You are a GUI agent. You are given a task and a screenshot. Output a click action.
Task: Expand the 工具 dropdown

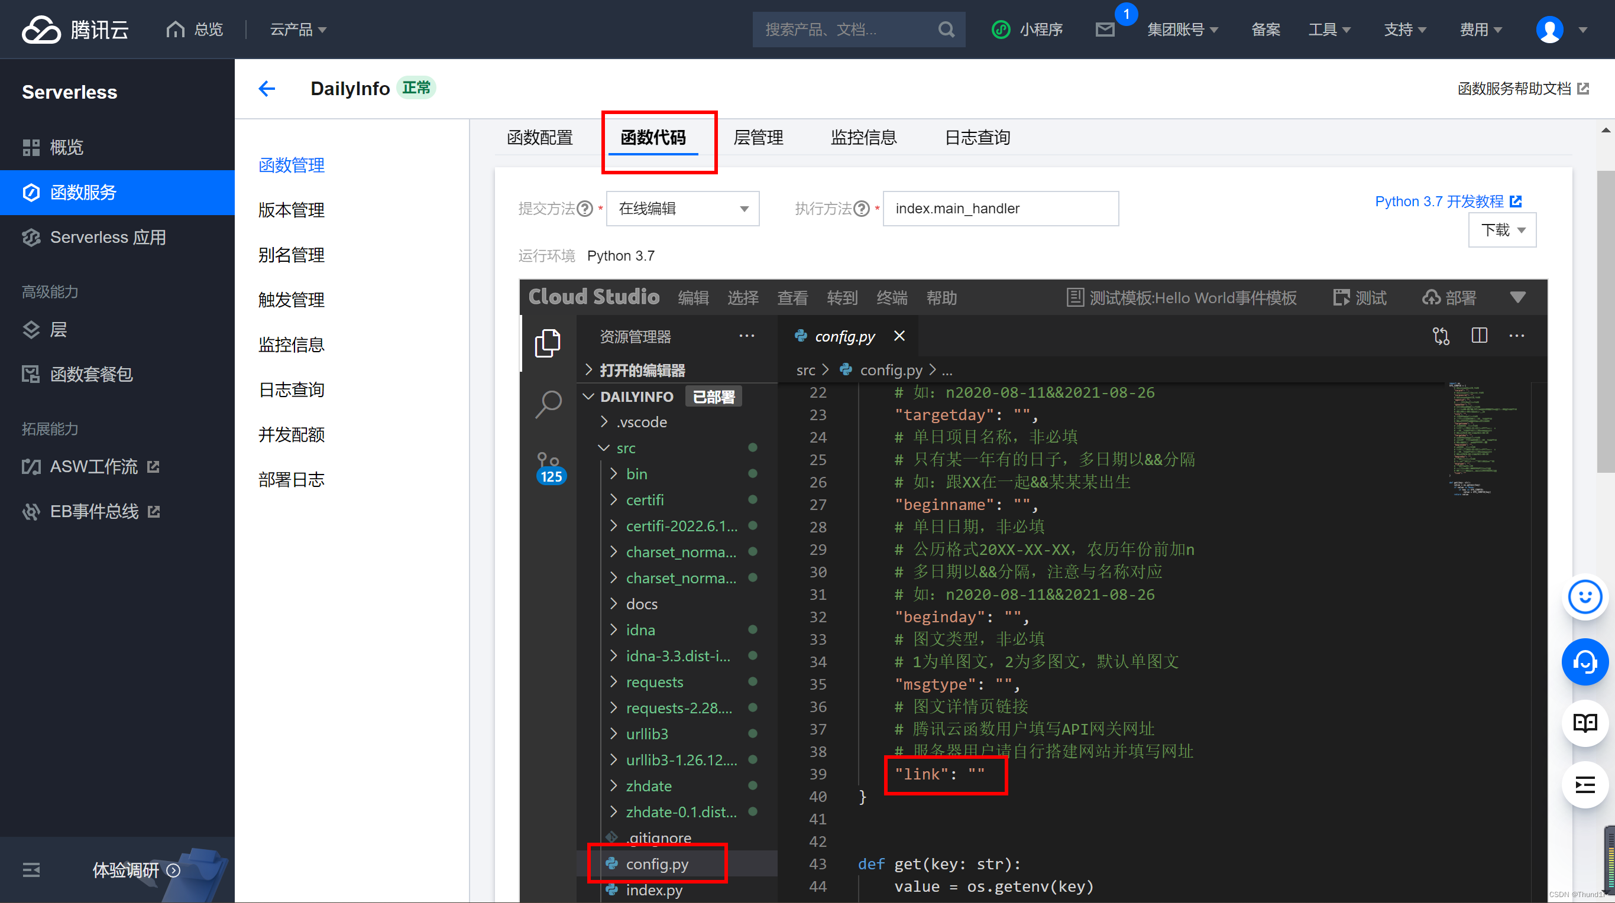1329,30
